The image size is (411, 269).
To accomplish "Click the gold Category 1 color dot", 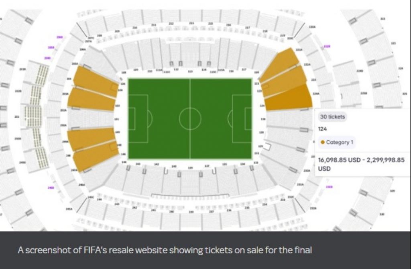I will 322,142.
